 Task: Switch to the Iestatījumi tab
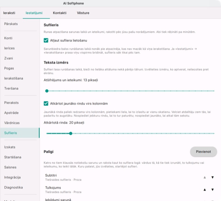(x=34, y=13)
